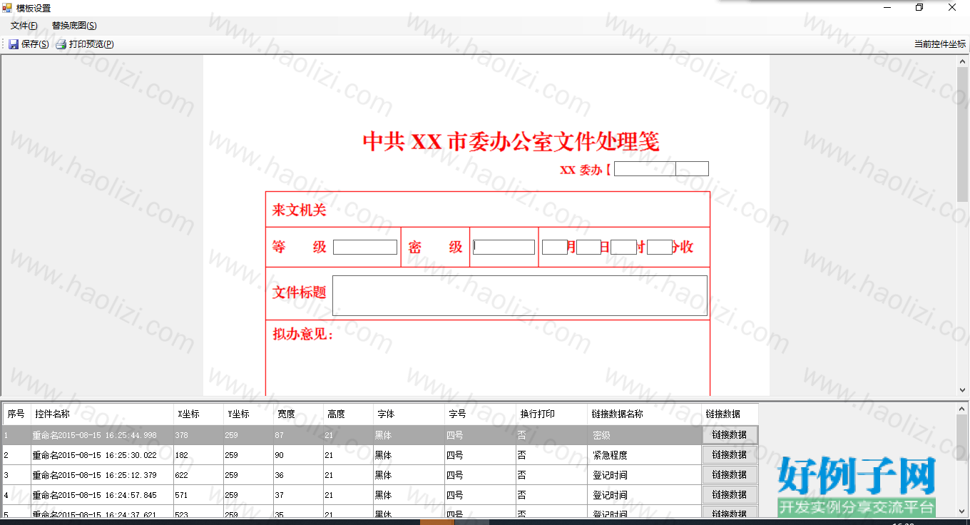This screenshot has height=525, width=970.
Task: Click the 链接数据 button in row 3
Action: click(x=730, y=474)
